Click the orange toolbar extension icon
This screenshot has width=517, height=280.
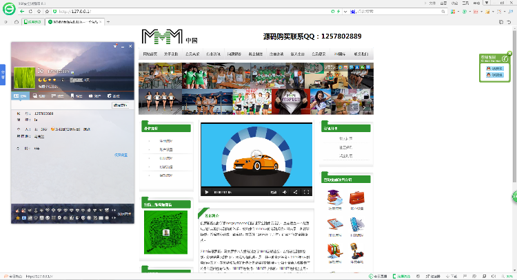point(487,11)
